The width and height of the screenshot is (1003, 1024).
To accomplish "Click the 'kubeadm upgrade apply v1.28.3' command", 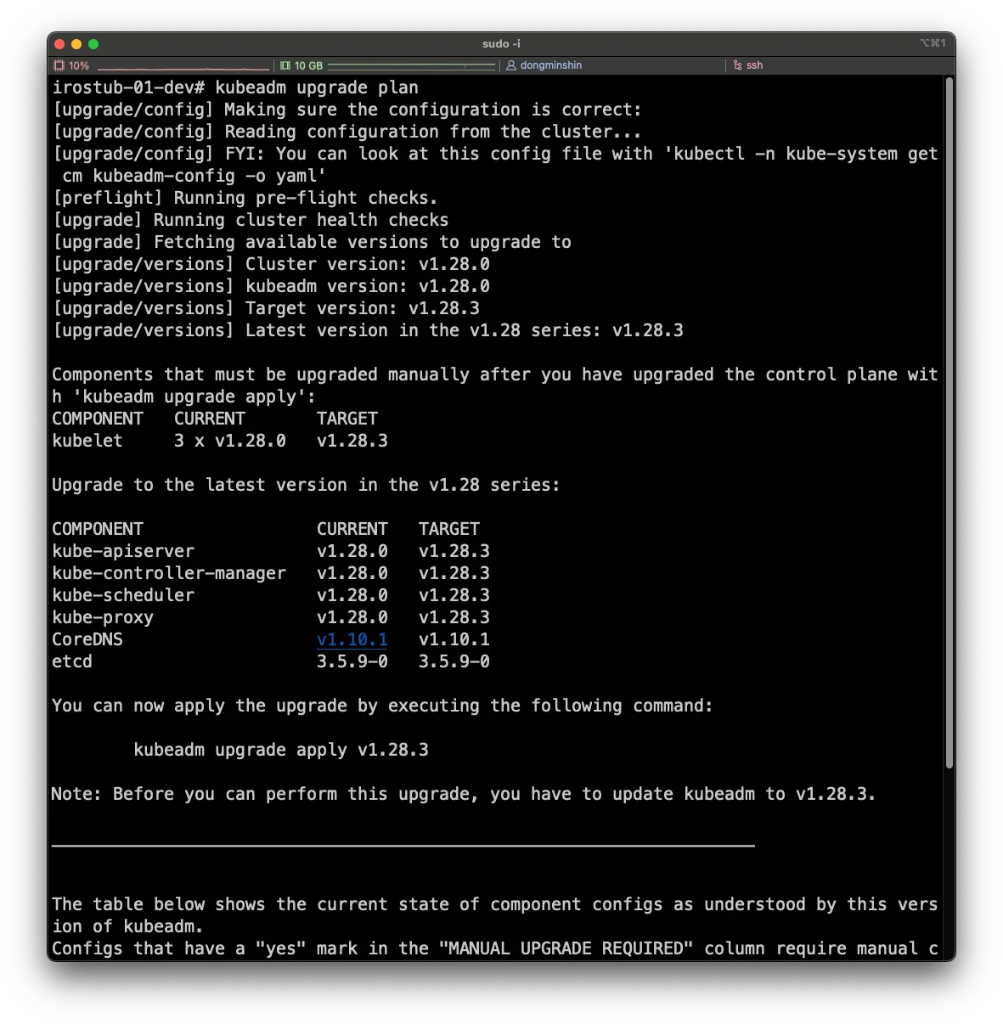I will tap(281, 750).
